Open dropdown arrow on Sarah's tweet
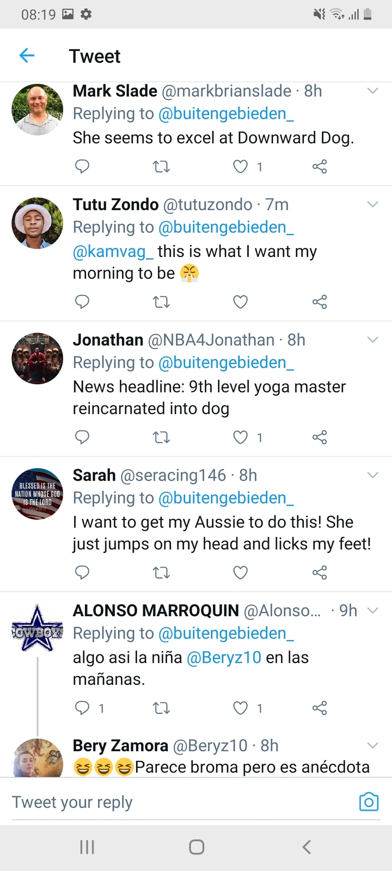 373,475
